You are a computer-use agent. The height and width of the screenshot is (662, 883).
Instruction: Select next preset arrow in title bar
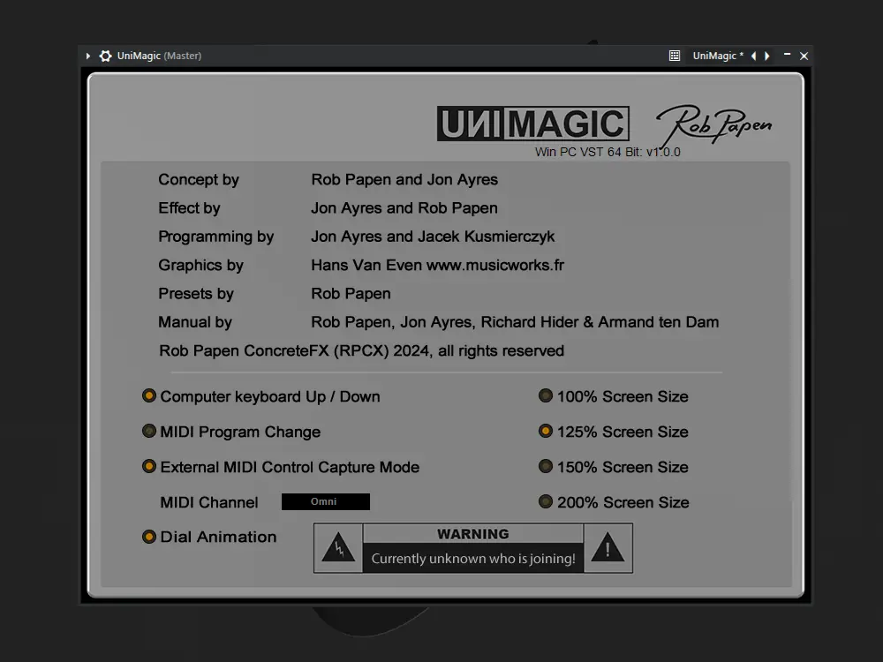[767, 56]
